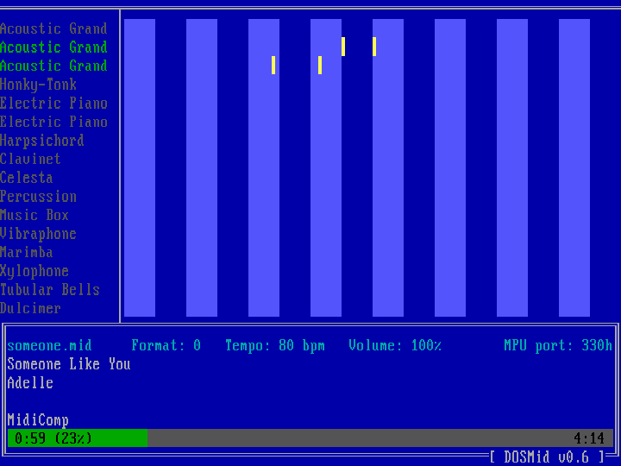Select the Marimba entry

point(27,252)
